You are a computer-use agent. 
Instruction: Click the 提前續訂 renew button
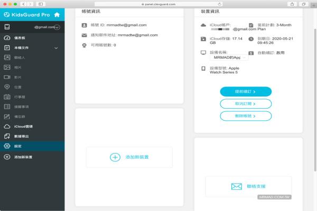tap(246, 91)
